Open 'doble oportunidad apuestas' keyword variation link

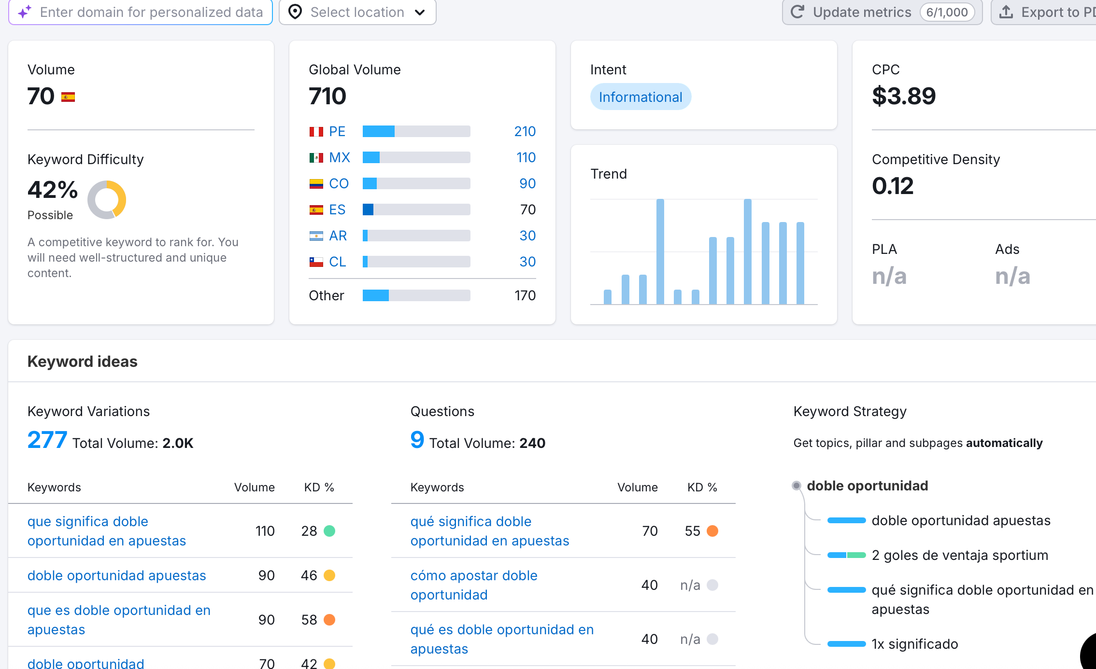pos(116,575)
